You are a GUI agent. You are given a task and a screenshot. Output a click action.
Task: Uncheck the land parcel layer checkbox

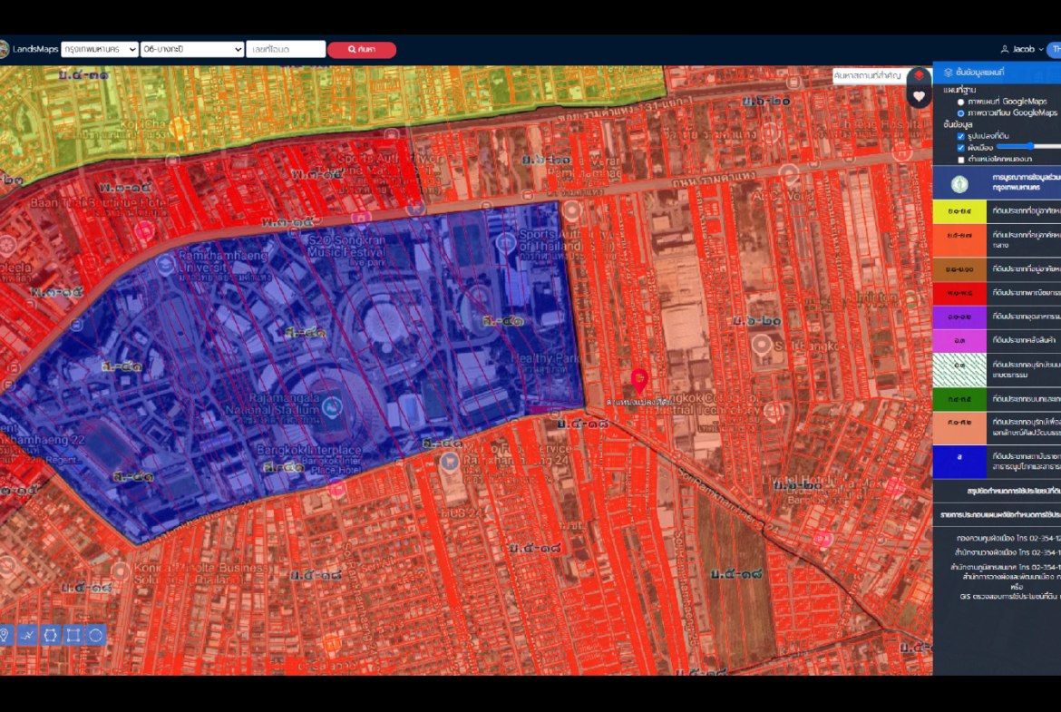[x=960, y=136]
